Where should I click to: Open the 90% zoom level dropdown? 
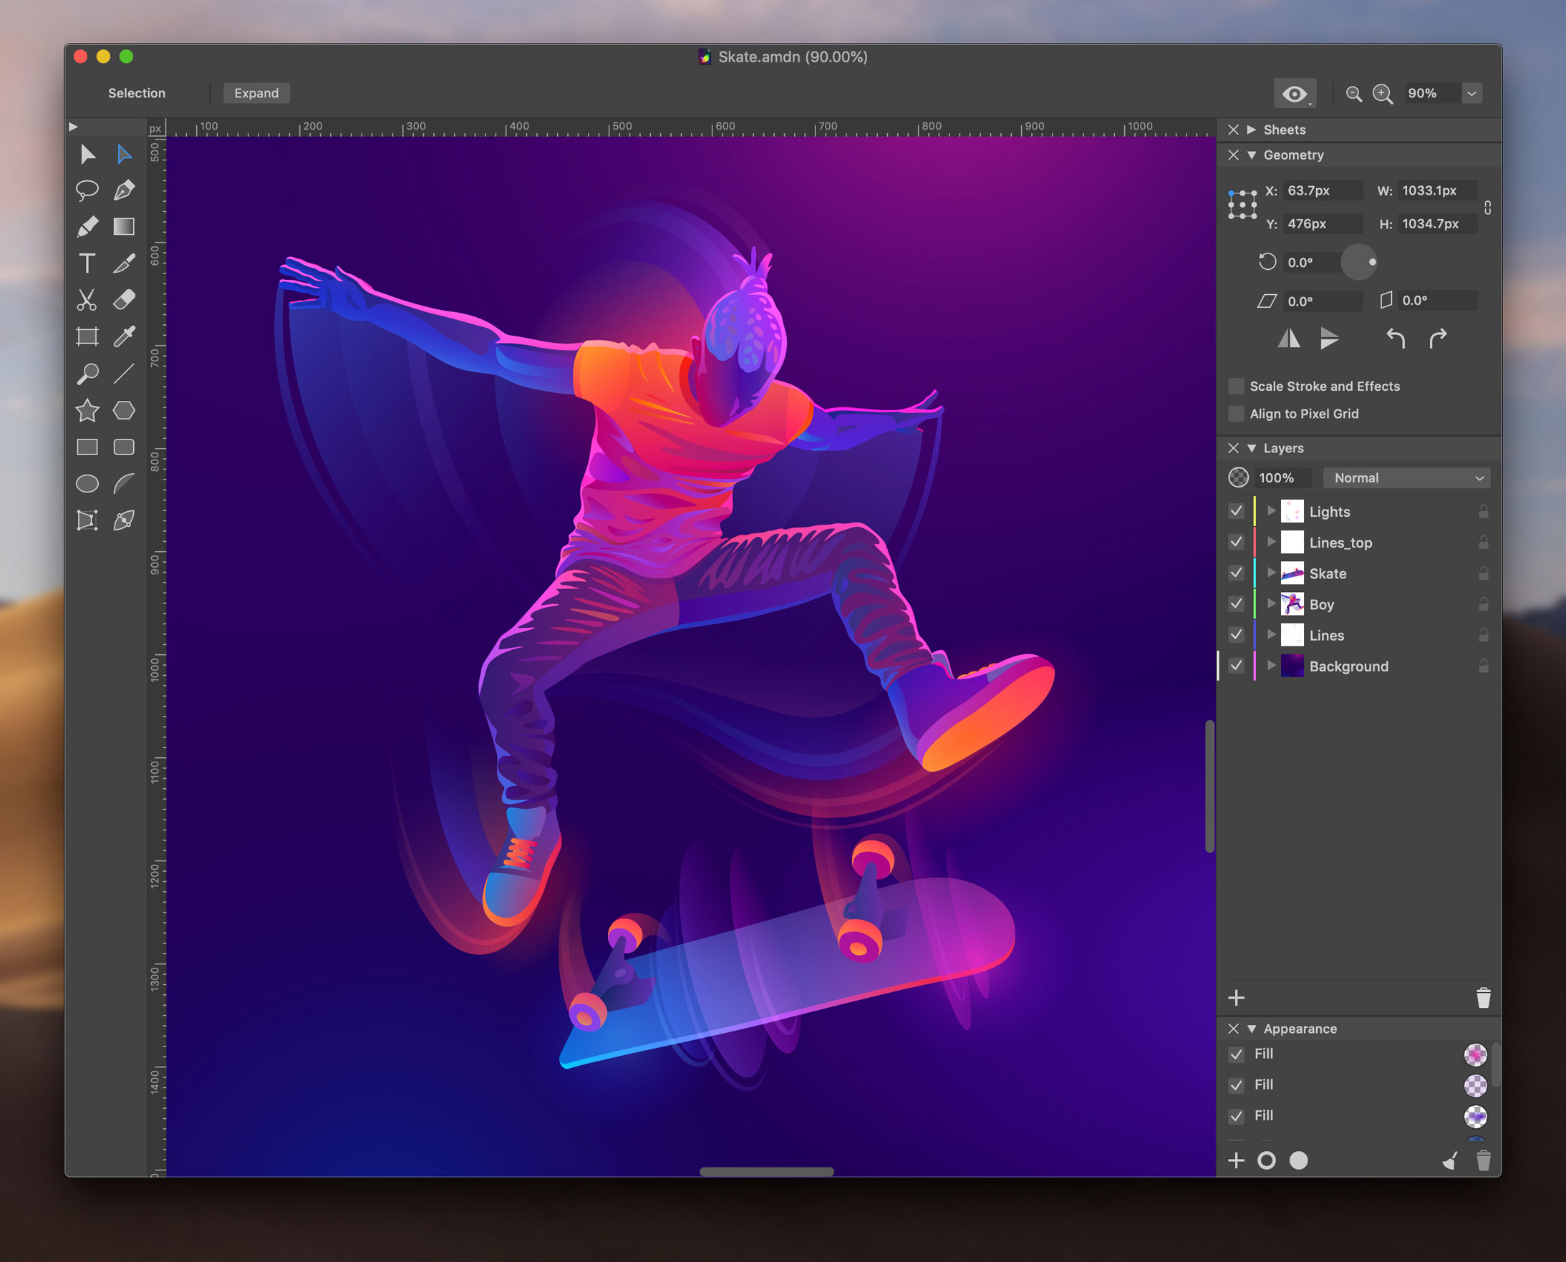pyautogui.click(x=1471, y=94)
